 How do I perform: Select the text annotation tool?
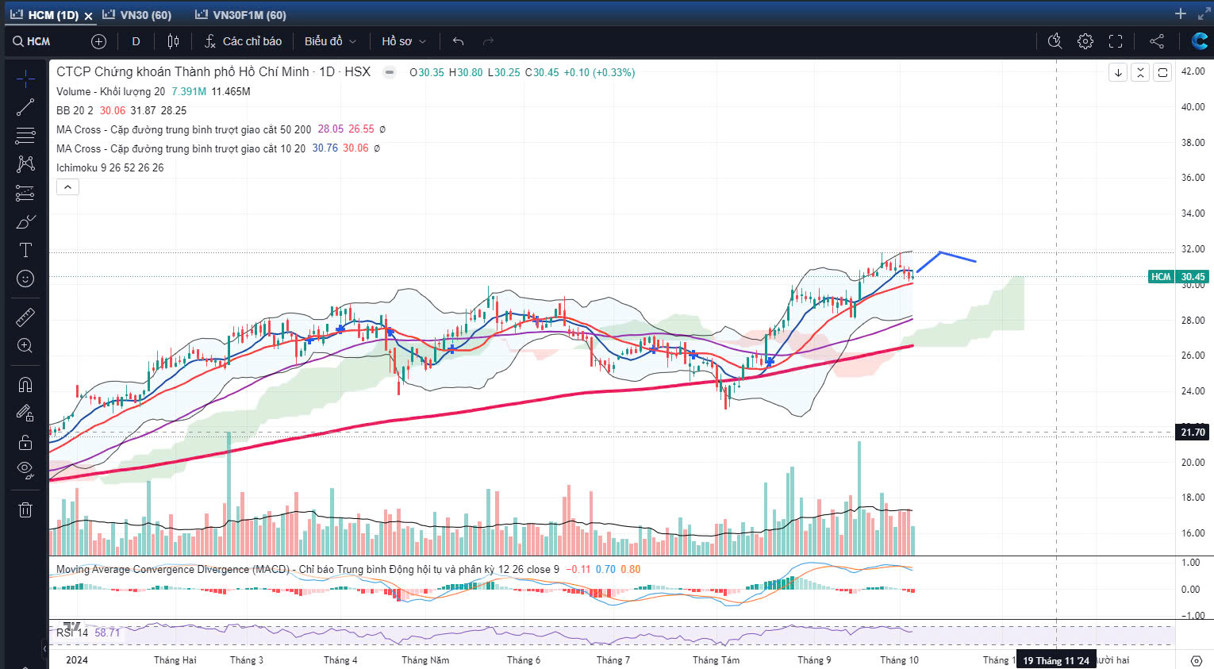(x=25, y=250)
